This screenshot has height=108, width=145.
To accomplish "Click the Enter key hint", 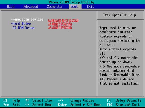I will (x=62, y=105).
